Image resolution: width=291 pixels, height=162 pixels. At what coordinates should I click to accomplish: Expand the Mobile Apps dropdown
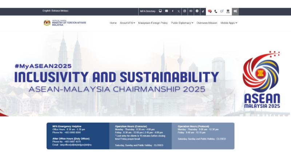[229, 23]
